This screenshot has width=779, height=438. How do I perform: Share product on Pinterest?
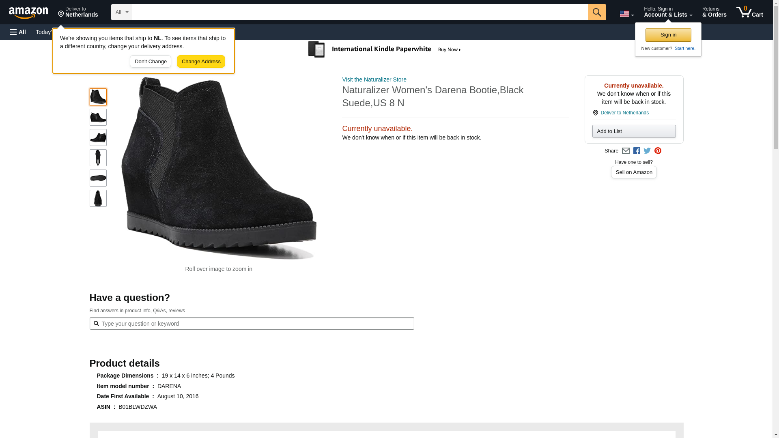tap(658, 151)
